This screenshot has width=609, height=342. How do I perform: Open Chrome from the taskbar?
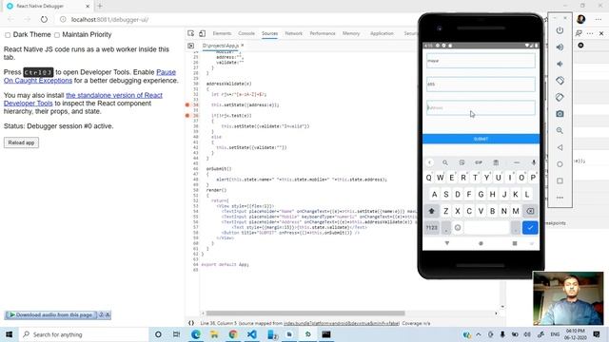click(x=233, y=334)
